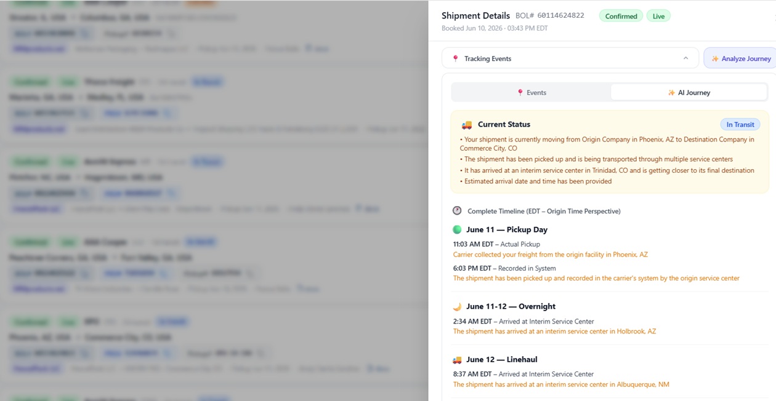Viewport: 776px width, 401px height.
Task: Click the "11:03 AM EDT – Actual Pickup" entry
Action: [496, 244]
